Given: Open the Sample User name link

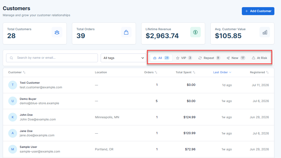Looking at the screenshot, I should coord(28,147).
